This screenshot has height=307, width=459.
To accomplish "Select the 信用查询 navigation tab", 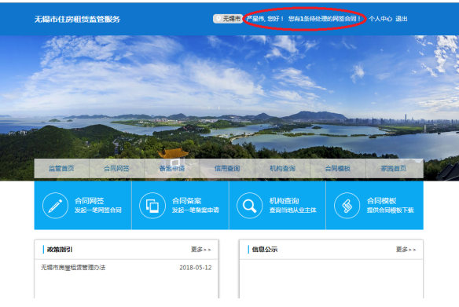I will [227, 168].
